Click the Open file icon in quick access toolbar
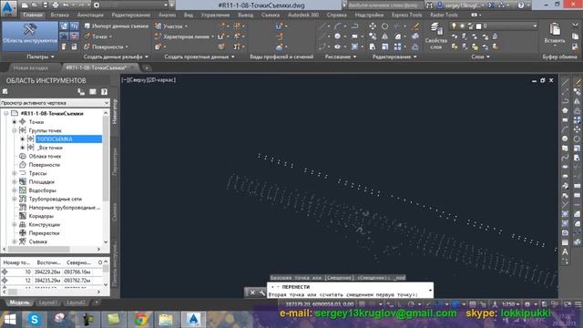Viewport: 583px width, 328px height. coord(35,5)
